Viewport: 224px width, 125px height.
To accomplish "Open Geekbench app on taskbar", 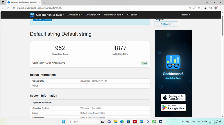I will tap(141, 122).
